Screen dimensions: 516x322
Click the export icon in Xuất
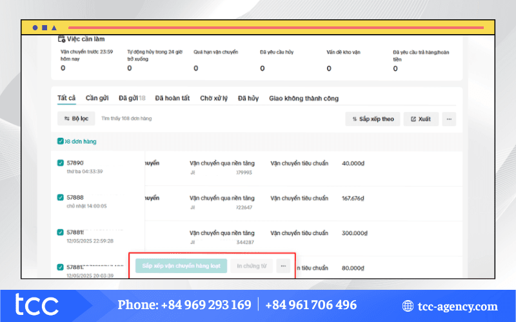412,119
